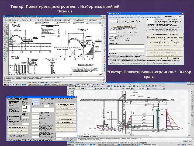194x146 pixels.
Task: Open table style Standard dropdown in top AutoCAD
Action: 96,20
